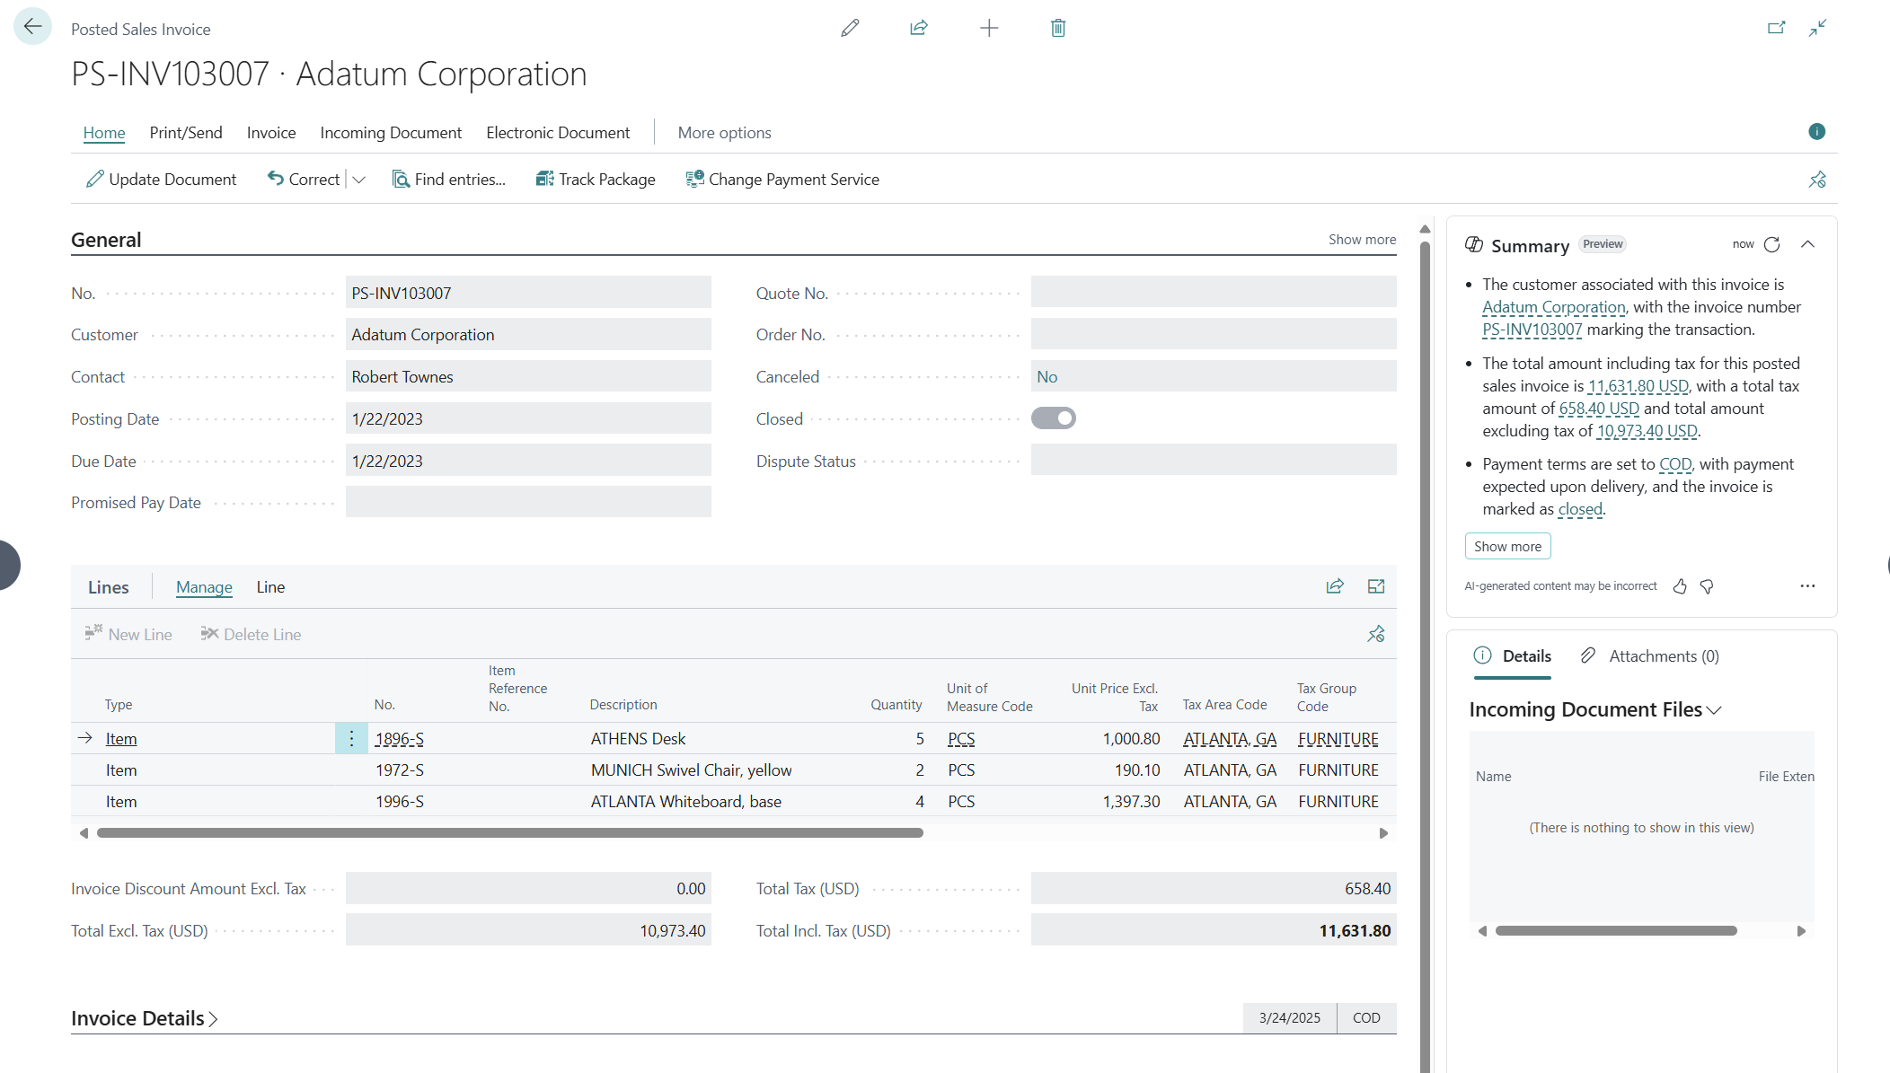Expand Lines section to full view

click(1376, 586)
